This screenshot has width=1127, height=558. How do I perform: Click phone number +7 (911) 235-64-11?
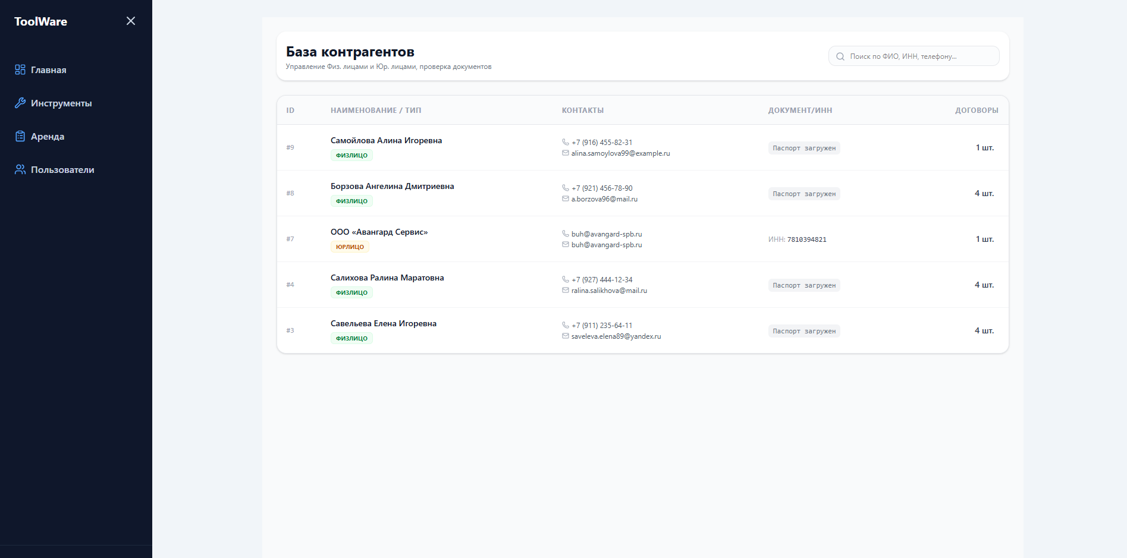[x=602, y=326]
